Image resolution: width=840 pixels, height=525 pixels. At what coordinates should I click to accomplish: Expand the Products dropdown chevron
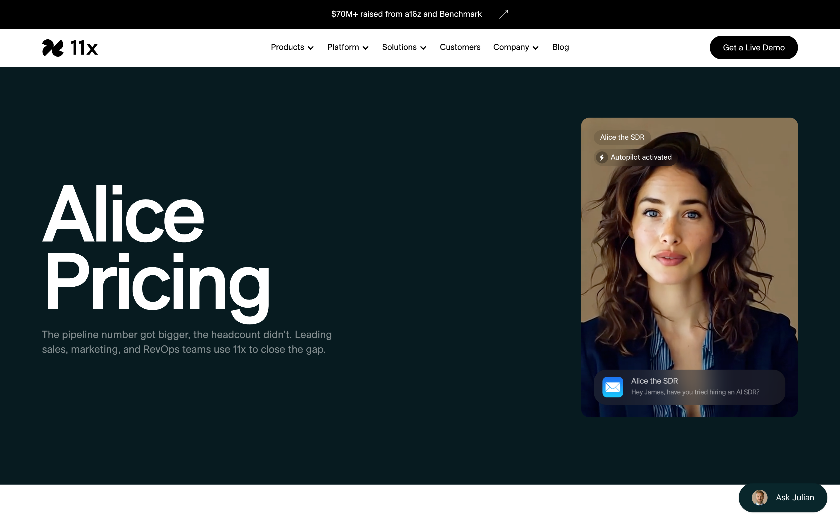pyautogui.click(x=311, y=48)
